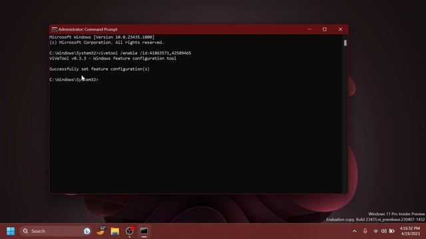Image resolution: width=426 pixels, height=239 pixels.
Task: Click 'ViVeTool v0.3.3' output line
Action: tap(112, 58)
